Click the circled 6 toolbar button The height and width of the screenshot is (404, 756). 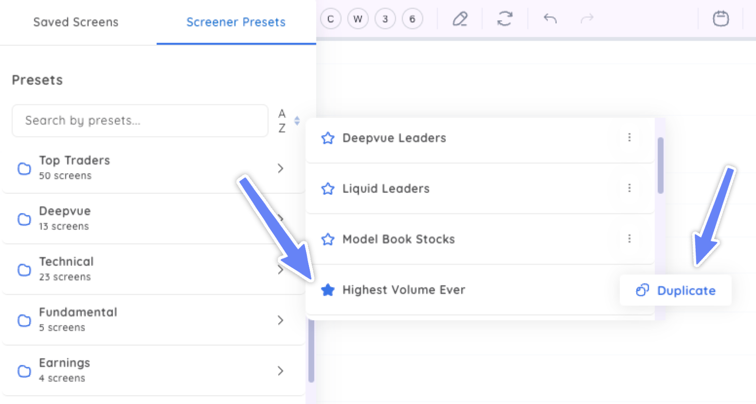click(413, 19)
